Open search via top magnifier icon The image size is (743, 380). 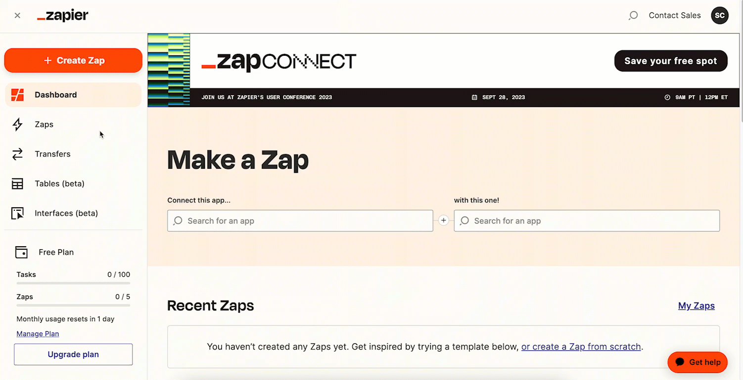pyautogui.click(x=633, y=16)
